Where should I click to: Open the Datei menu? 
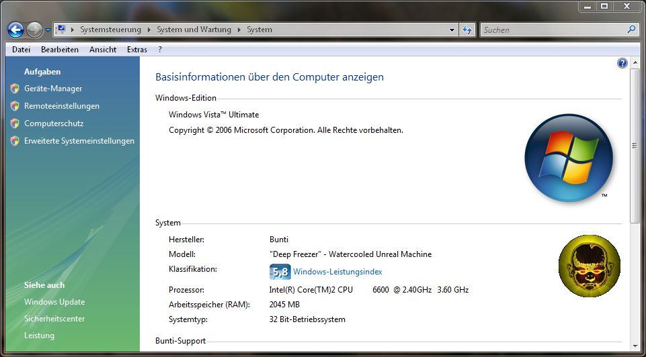22,50
